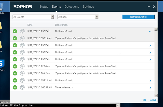Click DynamicShellcode description of 1:18:42 AM event
The image size is (163, 107).
[x=86, y=73]
